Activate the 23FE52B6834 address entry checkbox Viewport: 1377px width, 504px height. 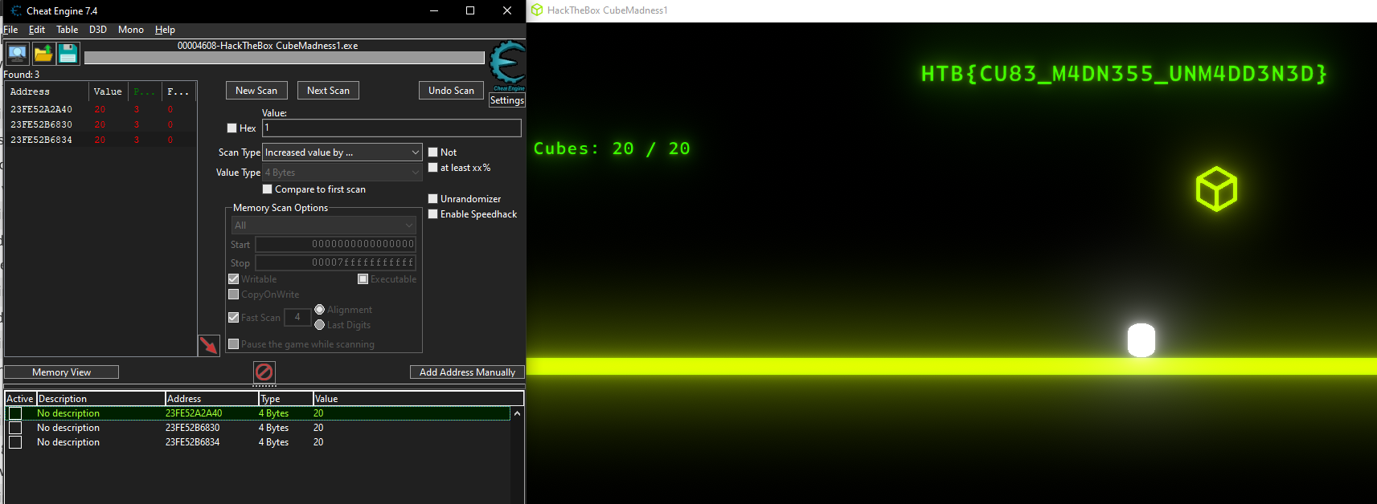(x=15, y=442)
